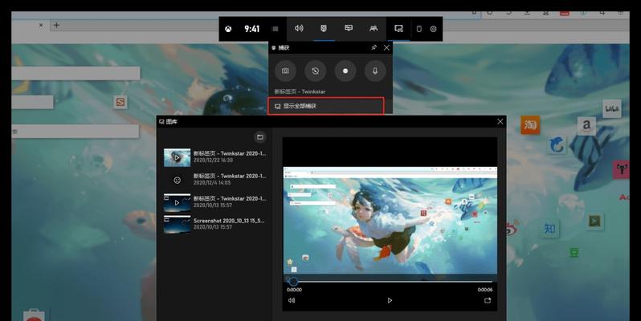Click the 新标签页 - Twinkstar label in Capture widget
Image resolution: width=641 pixels, height=321 pixels.
pyautogui.click(x=300, y=92)
